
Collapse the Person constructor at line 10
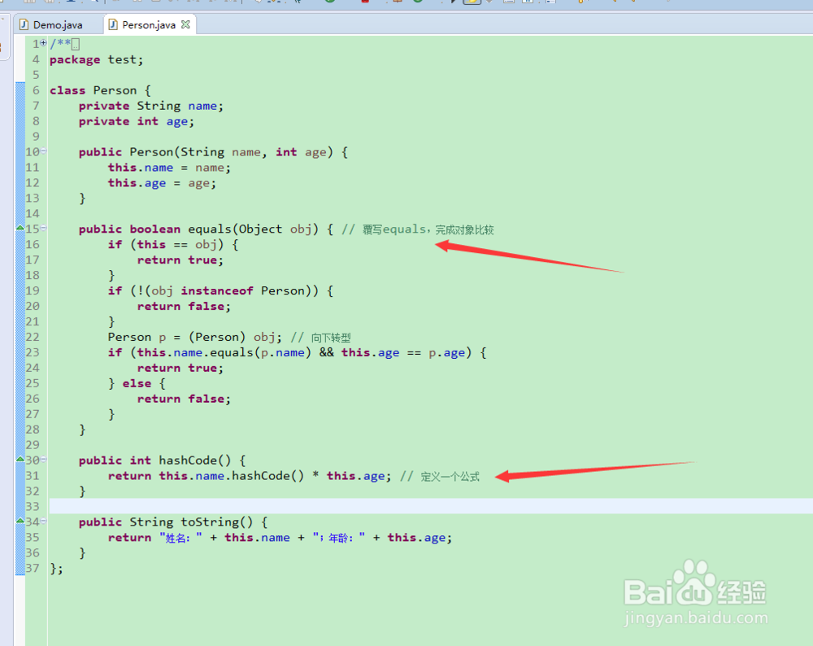click(x=44, y=151)
